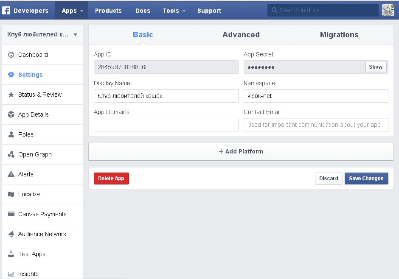Image resolution: width=399 pixels, height=279 pixels.
Task: Open the Dashboard sidebar link
Action: [42, 55]
